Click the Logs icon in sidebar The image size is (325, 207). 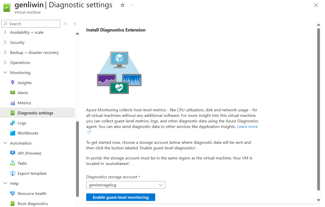click(13, 123)
